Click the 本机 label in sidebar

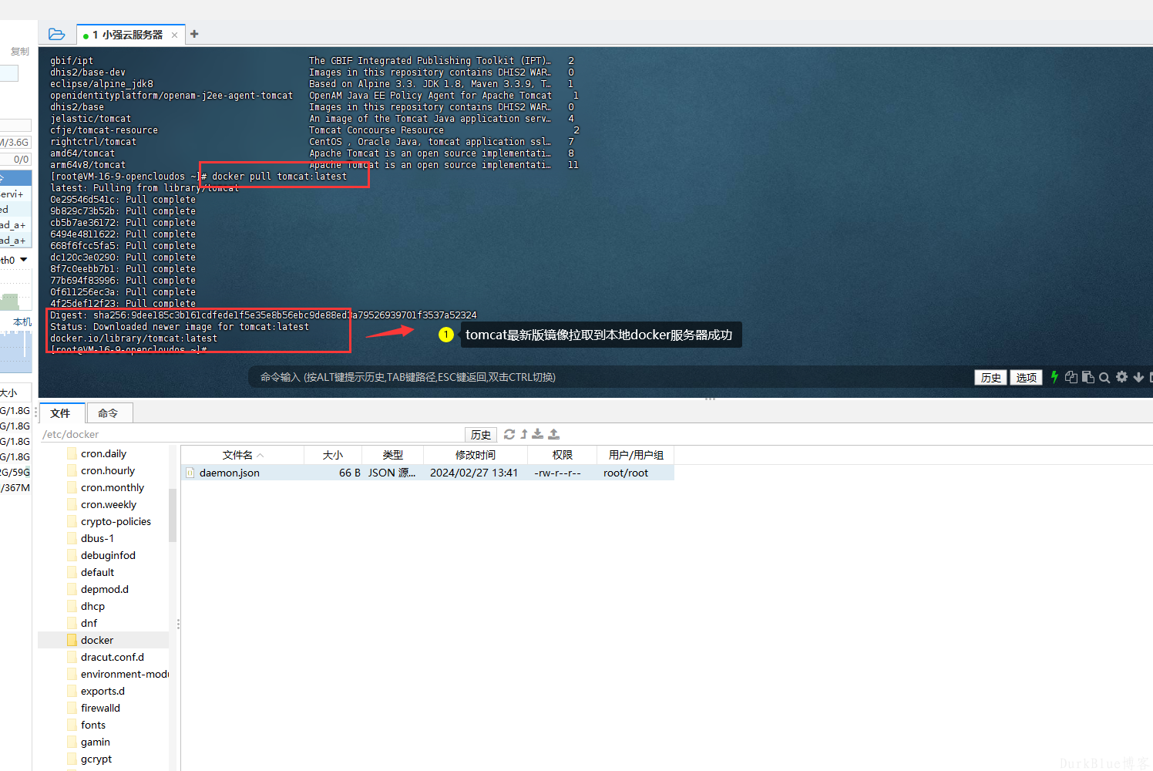[x=22, y=322]
